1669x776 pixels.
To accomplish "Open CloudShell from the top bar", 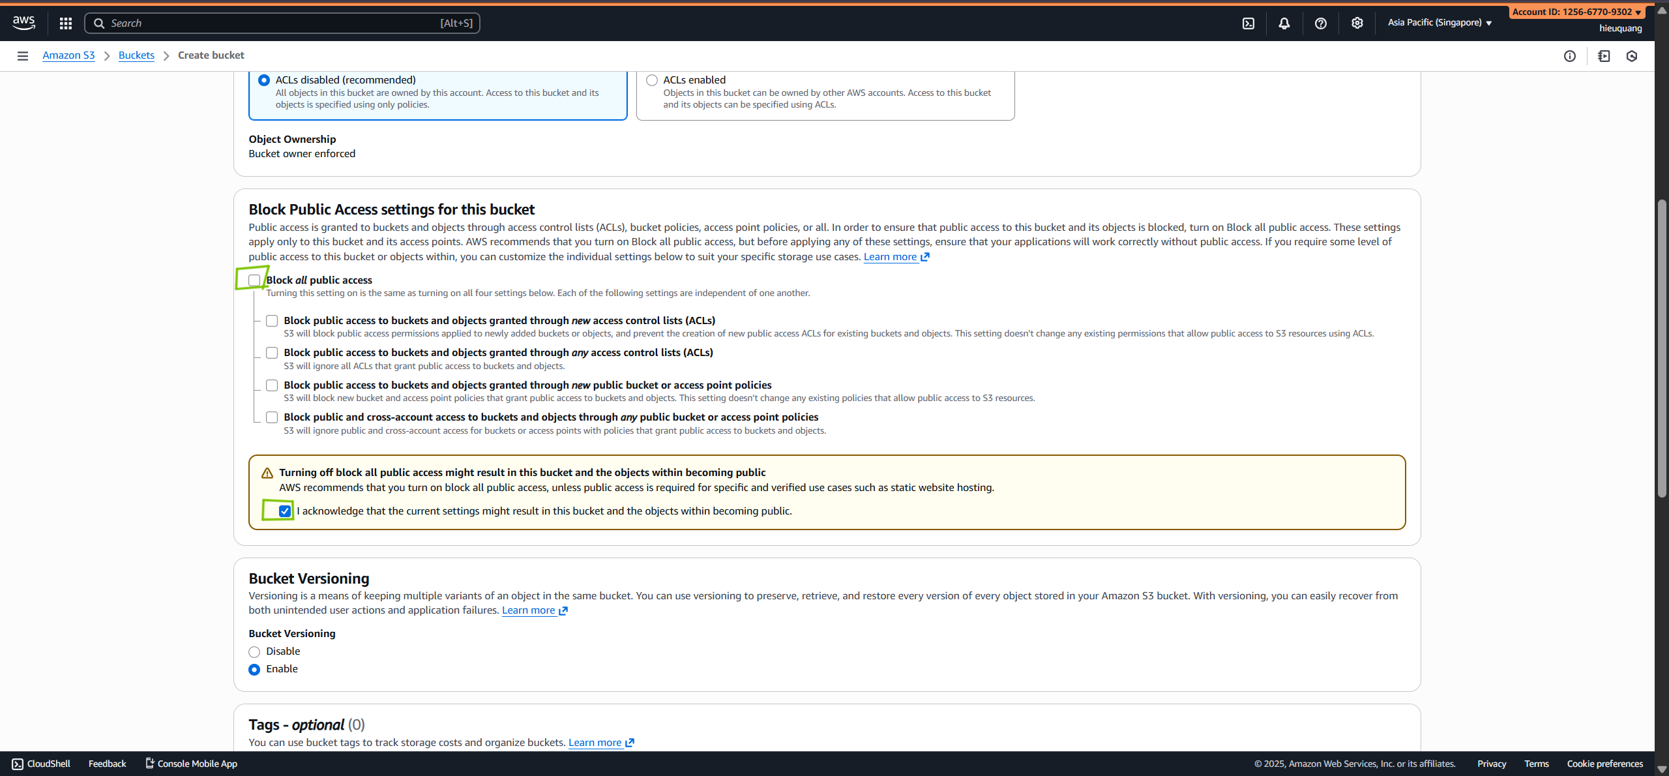I will [1248, 23].
